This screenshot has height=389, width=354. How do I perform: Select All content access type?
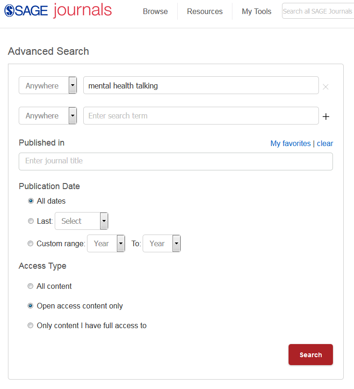(31, 286)
